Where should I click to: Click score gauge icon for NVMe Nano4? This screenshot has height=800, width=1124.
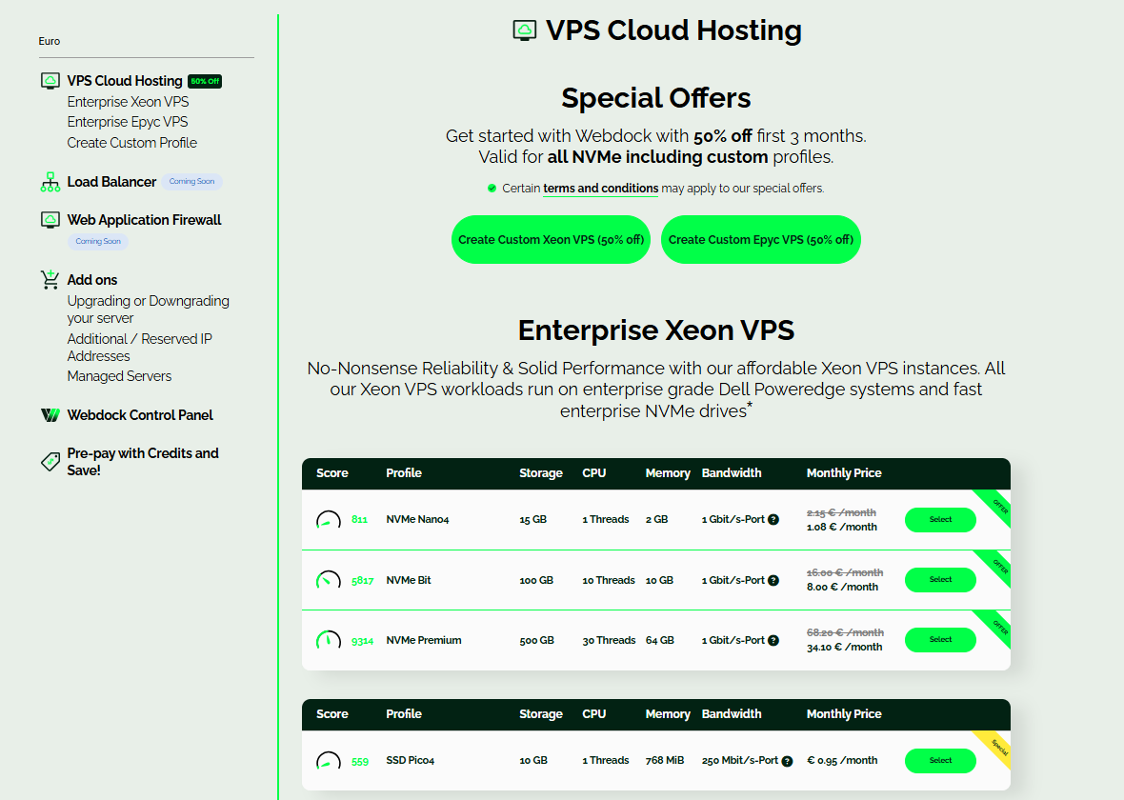coord(329,520)
